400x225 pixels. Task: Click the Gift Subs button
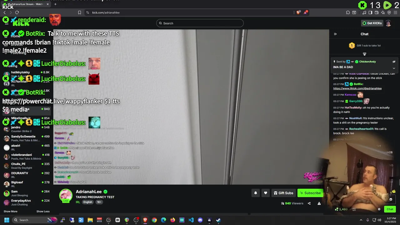(x=283, y=193)
